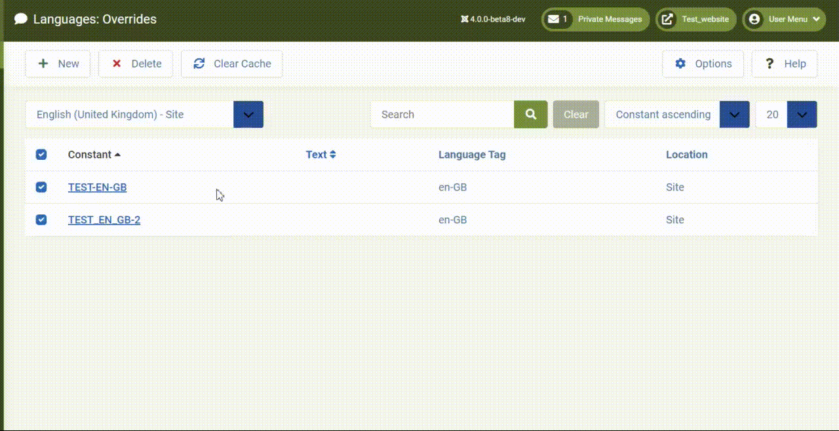Click the user avatar icon in User Menu
This screenshot has width=839, height=431.
[x=754, y=19]
